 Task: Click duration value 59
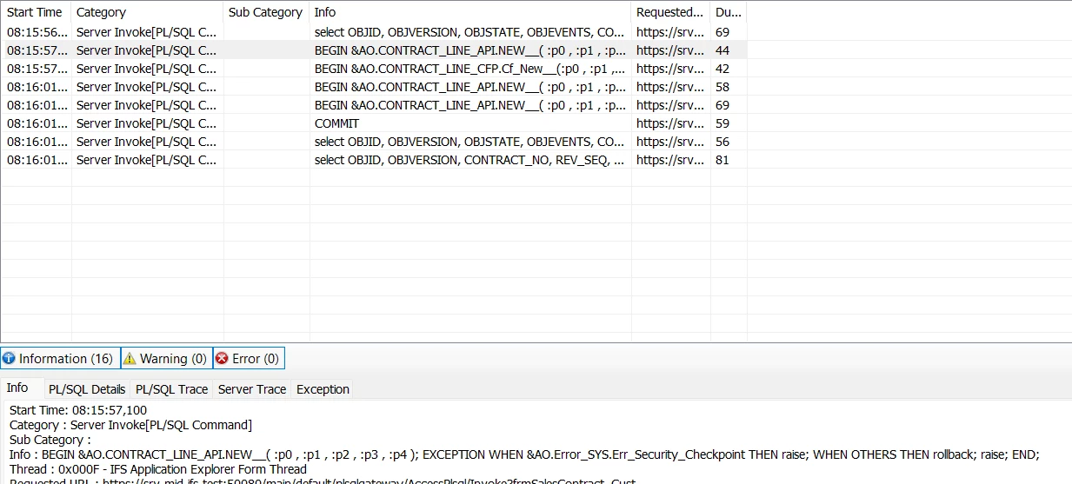click(x=722, y=123)
